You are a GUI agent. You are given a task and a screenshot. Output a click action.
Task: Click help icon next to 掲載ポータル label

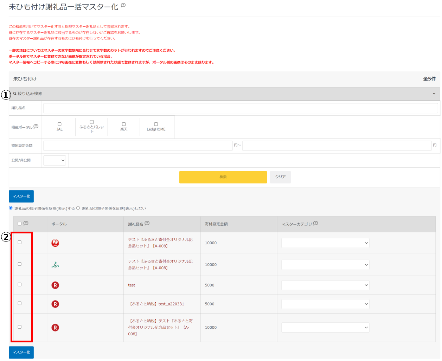tap(36, 127)
